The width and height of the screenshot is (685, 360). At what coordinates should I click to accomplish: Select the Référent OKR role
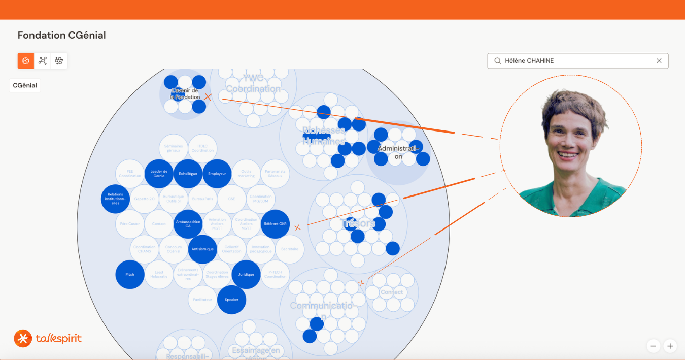tap(275, 224)
